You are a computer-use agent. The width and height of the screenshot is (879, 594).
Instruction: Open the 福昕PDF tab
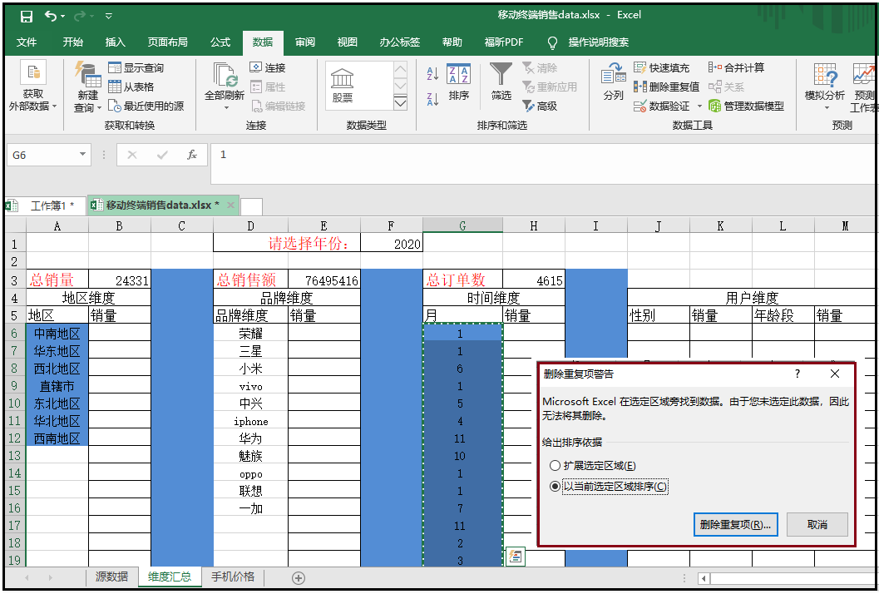(504, 42)
